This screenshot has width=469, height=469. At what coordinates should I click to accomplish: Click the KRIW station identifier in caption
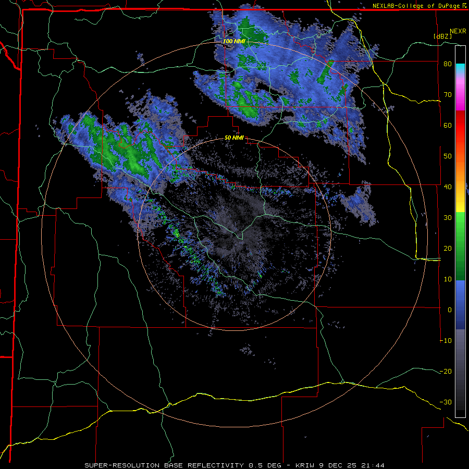tap(305, 465)
